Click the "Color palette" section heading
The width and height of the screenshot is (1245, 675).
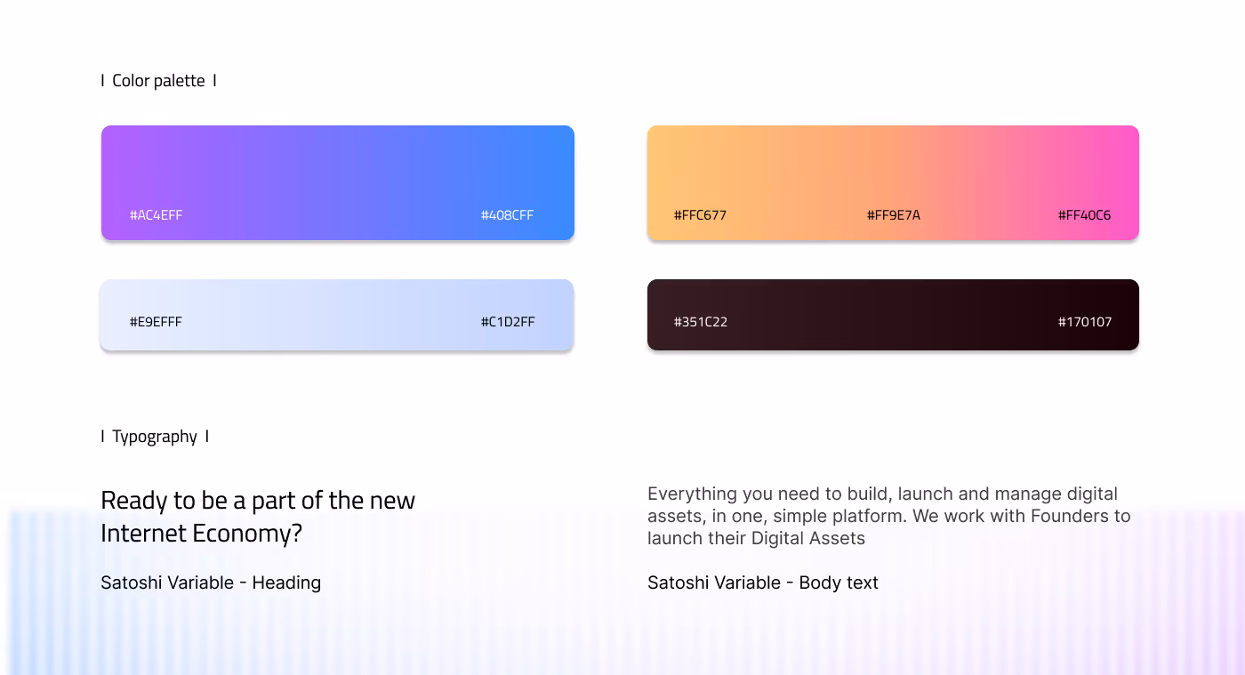158,81
